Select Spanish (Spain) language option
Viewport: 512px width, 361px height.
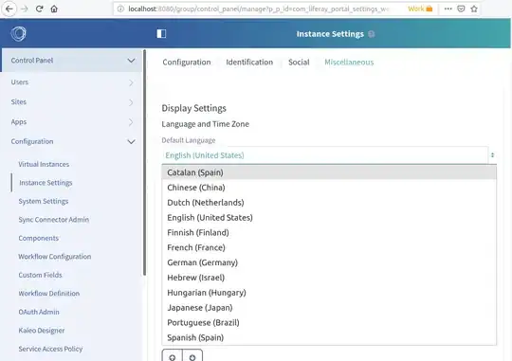click(329, 337)
